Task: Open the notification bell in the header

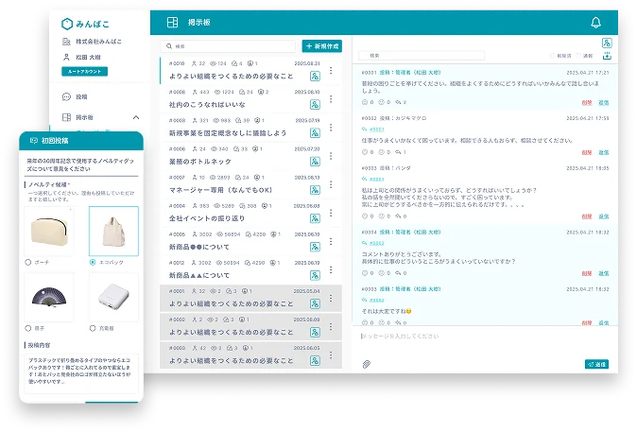Action: (x=595, y=23)
